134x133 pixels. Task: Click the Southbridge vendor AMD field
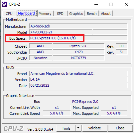pos(41,52)
